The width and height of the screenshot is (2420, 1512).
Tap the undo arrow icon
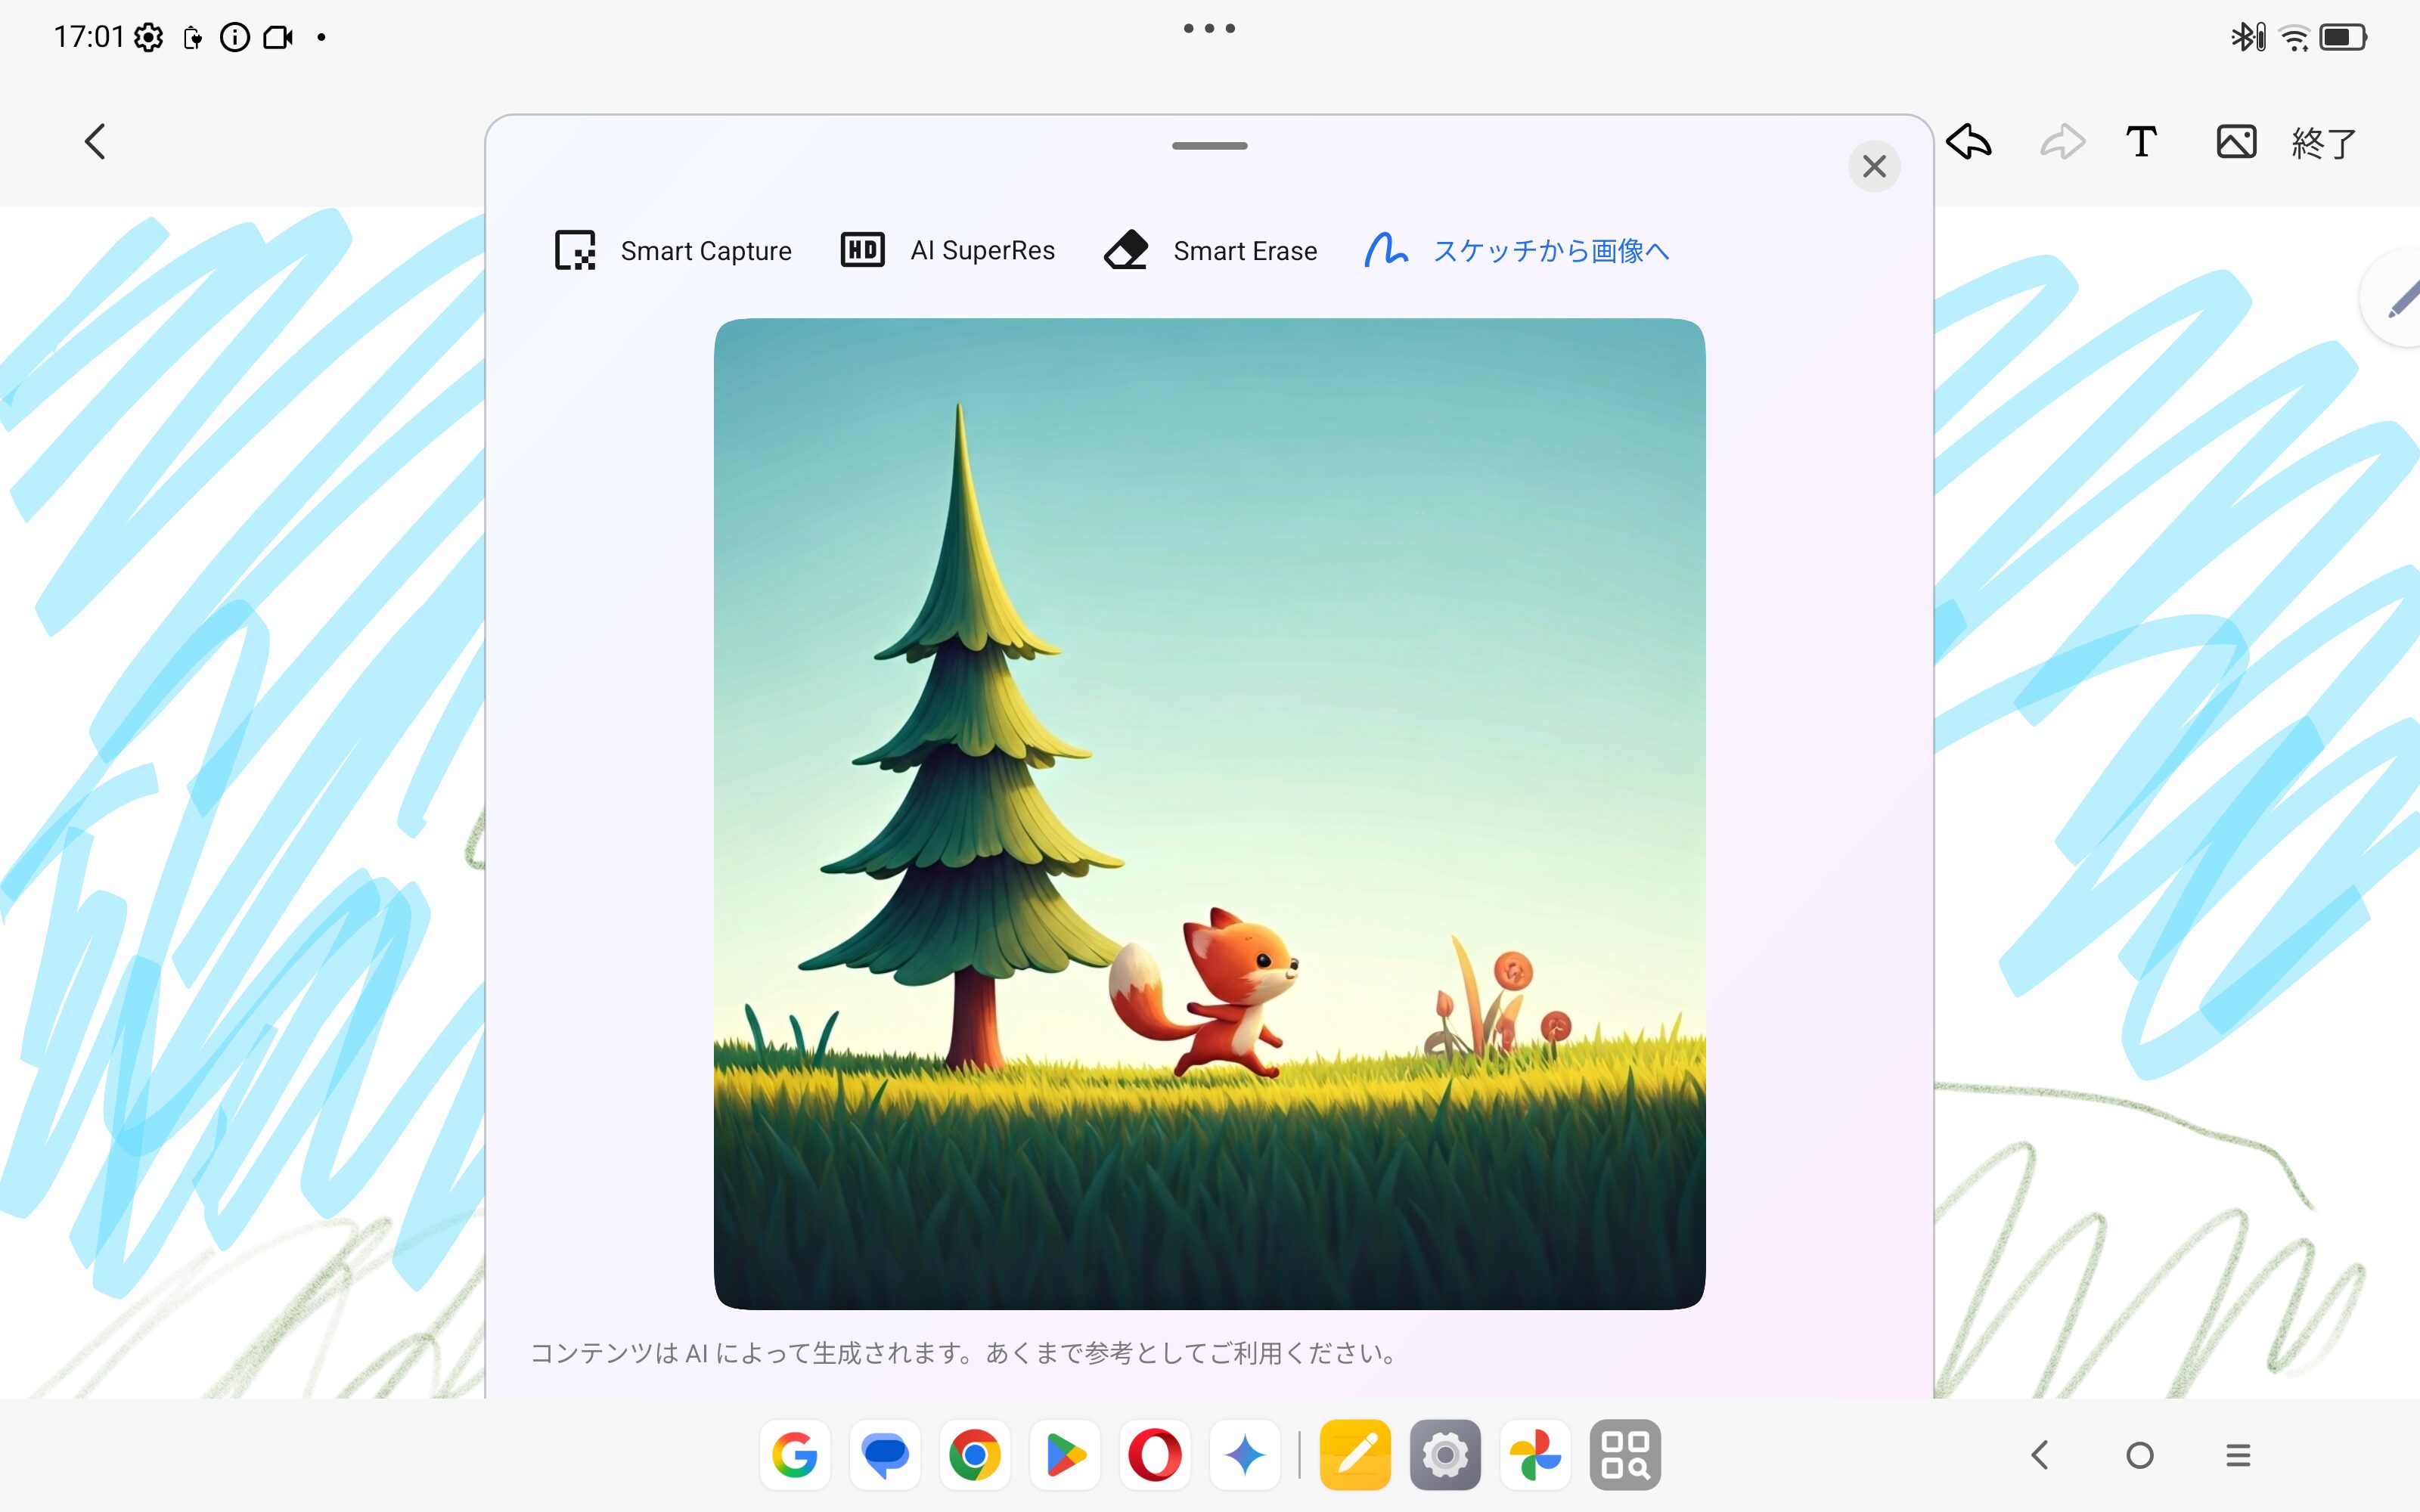point(1969,142)
